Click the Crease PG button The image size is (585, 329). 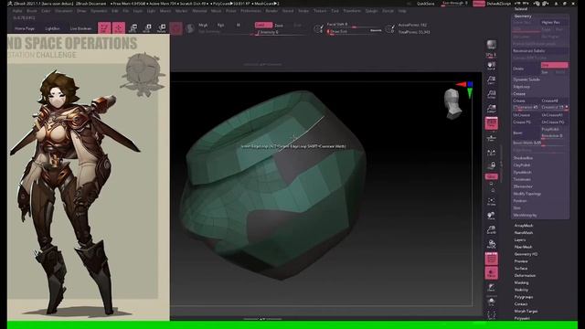pos(526,122)
